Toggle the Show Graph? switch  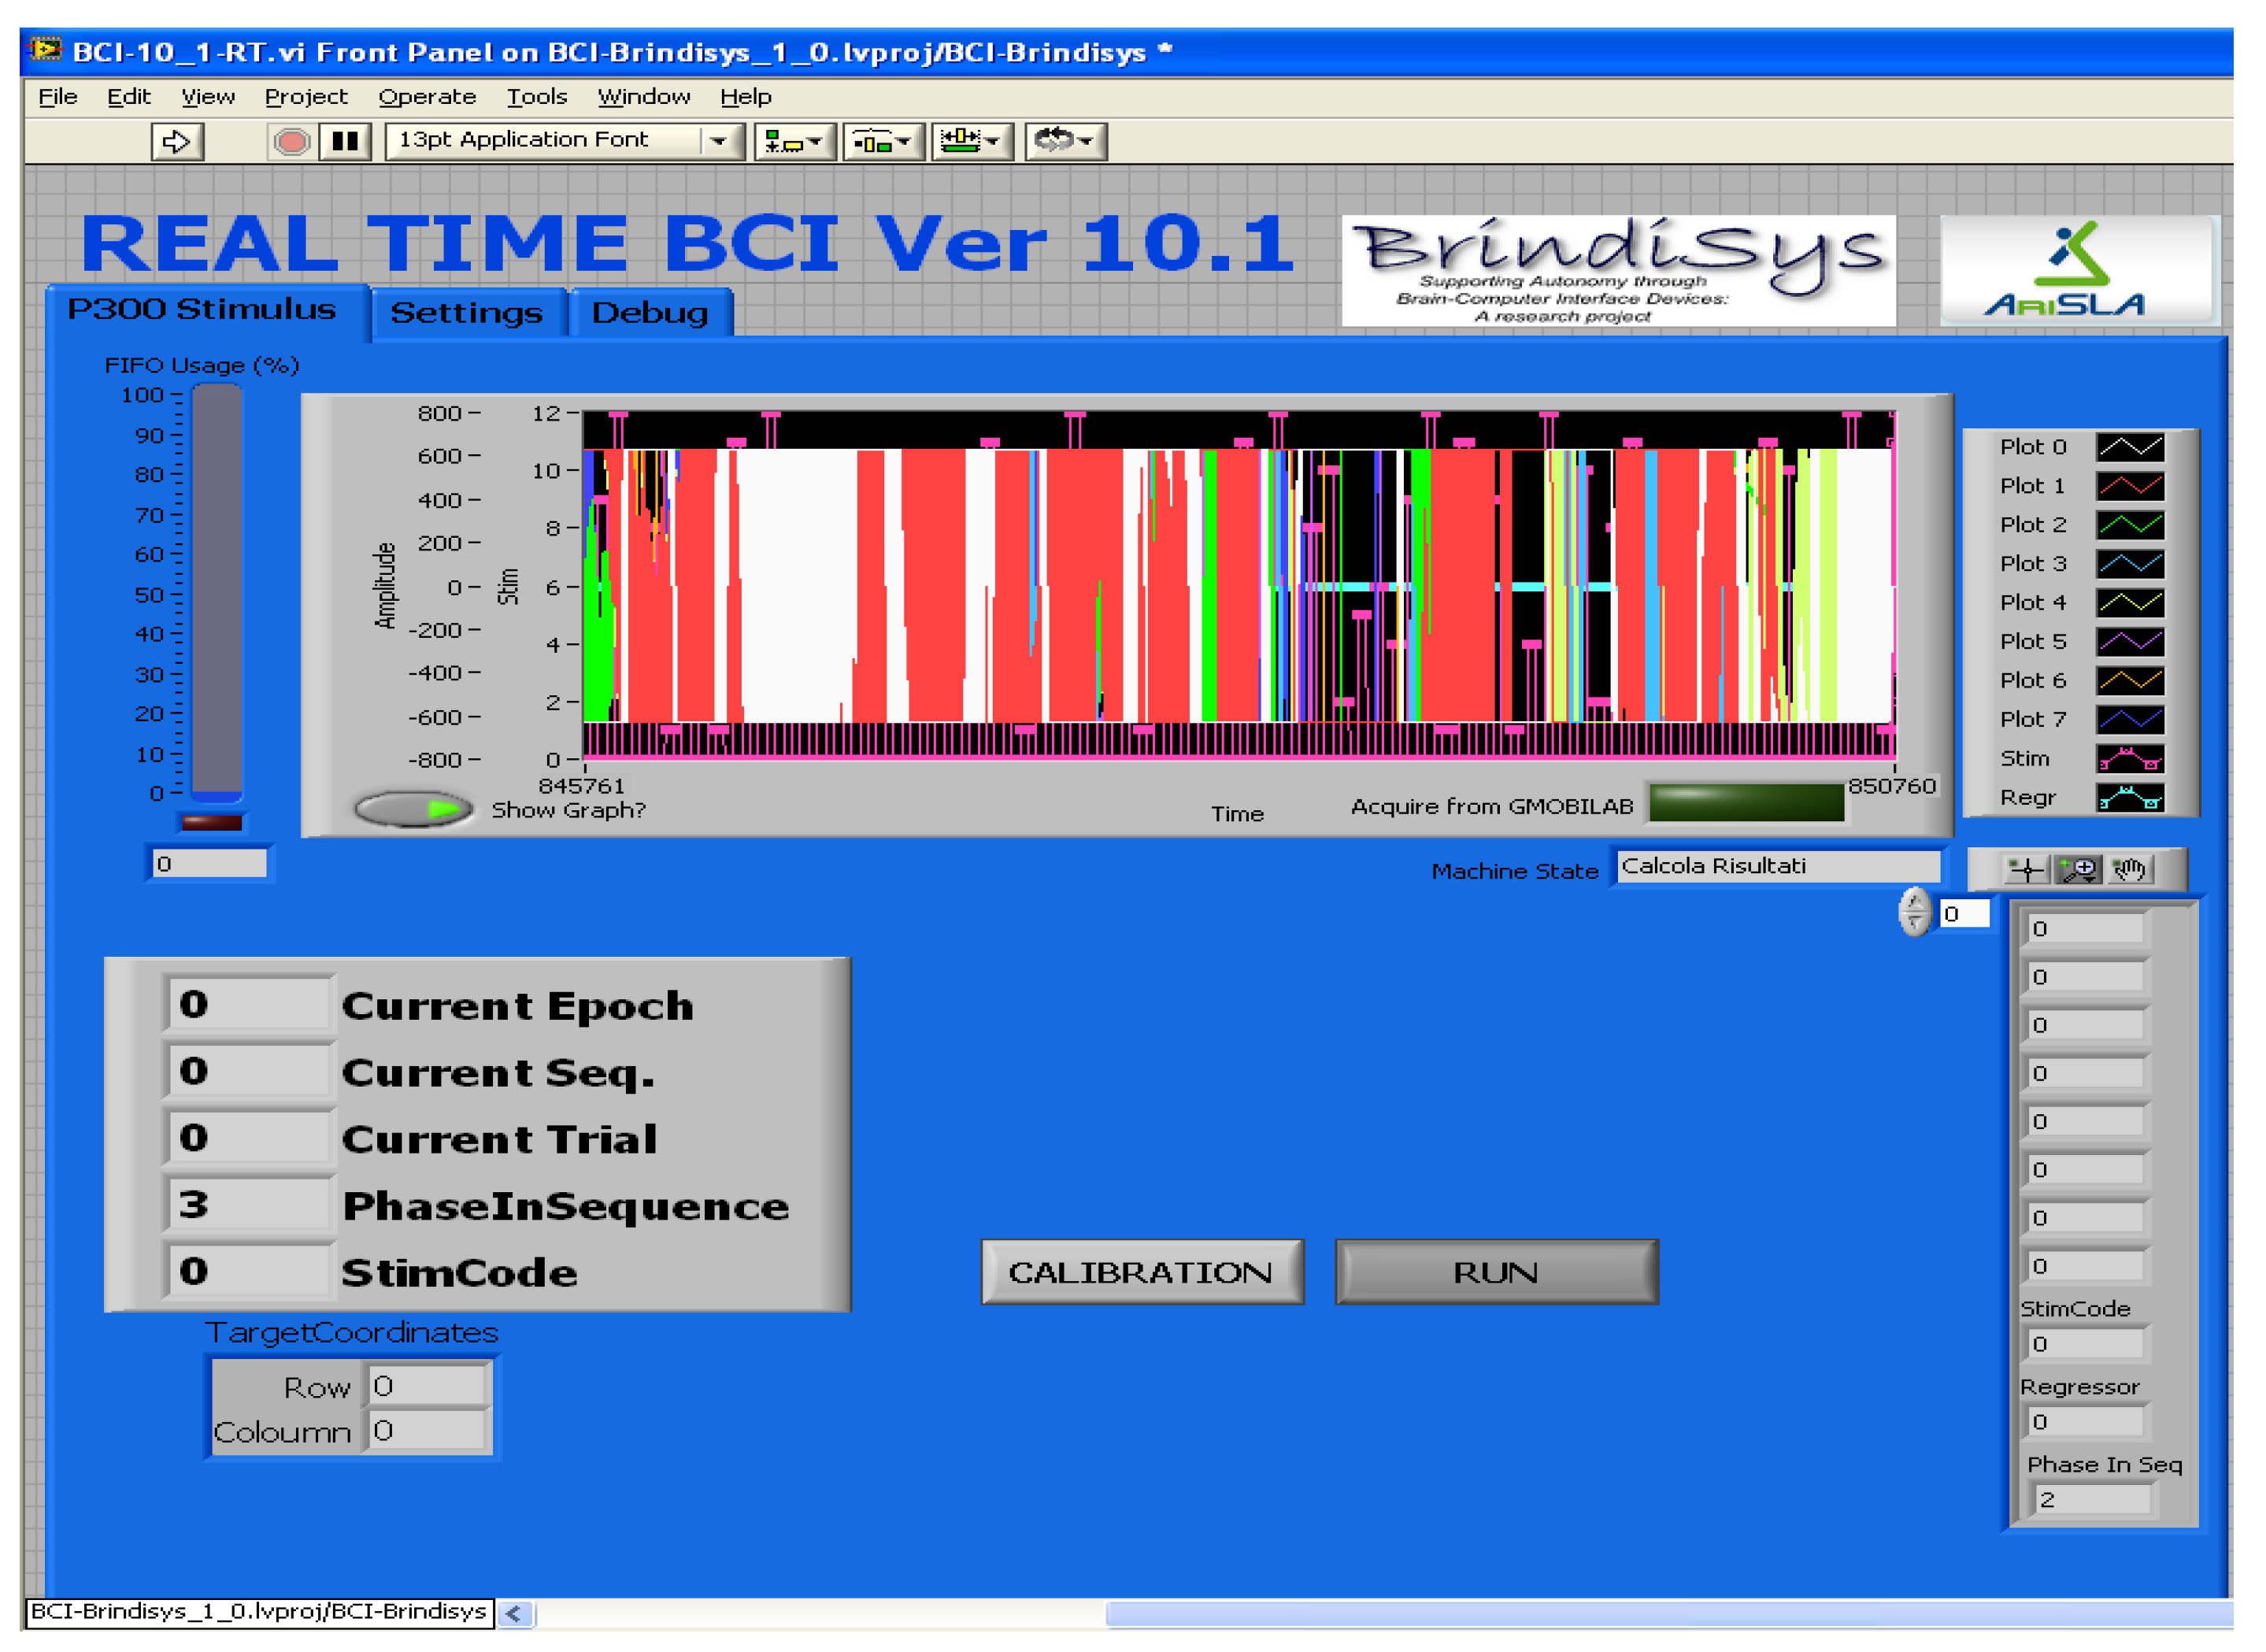coord(414,809)
